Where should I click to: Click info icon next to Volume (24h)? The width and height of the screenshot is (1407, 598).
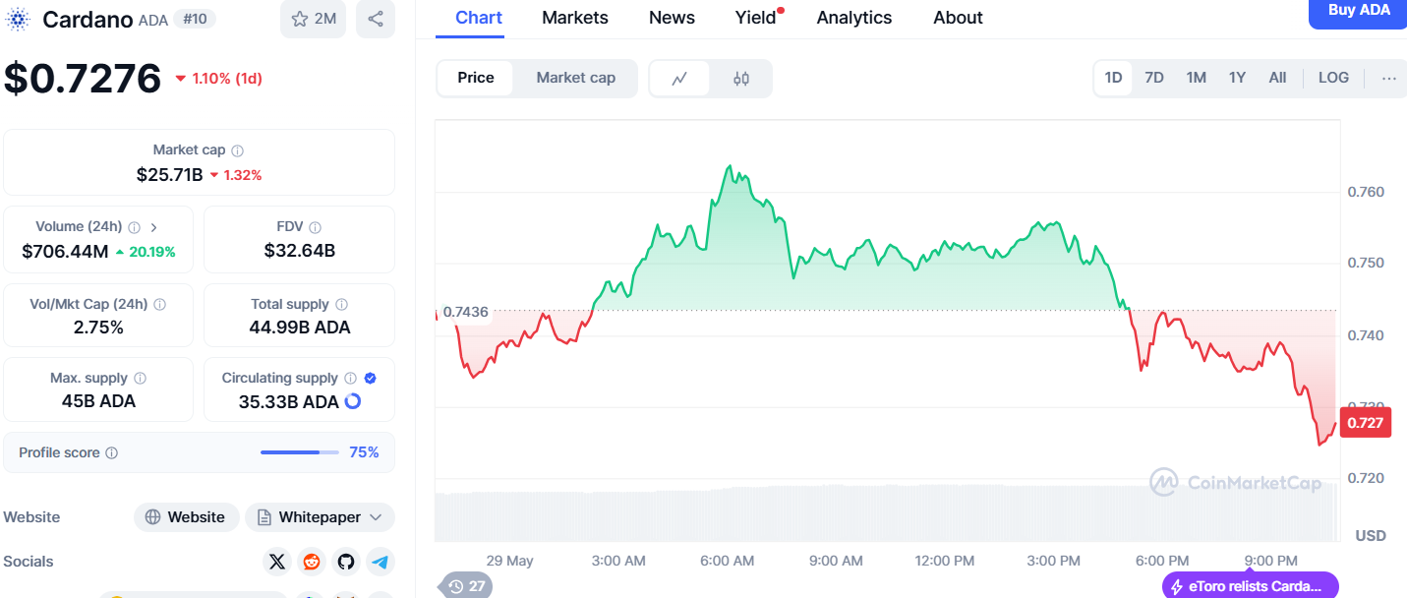tap(134, 227)
